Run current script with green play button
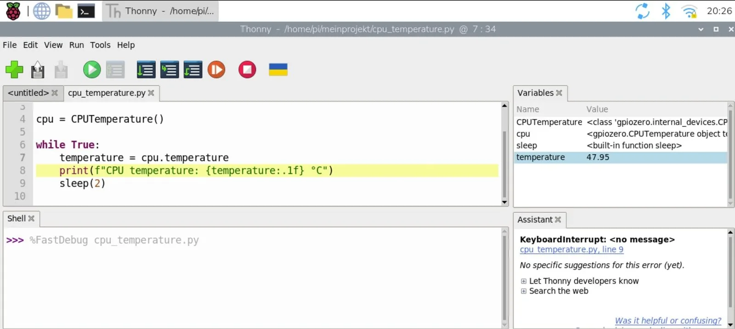Viewport: 735px width, 329px height. point(92,70)
